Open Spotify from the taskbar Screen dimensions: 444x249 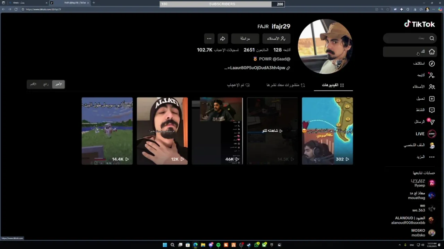[x=218, y=245]
